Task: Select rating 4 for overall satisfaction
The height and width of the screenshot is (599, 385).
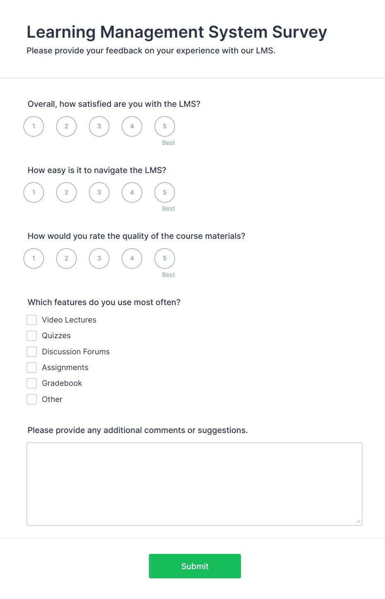Action: pyautogui.click(x=132, y=126)
